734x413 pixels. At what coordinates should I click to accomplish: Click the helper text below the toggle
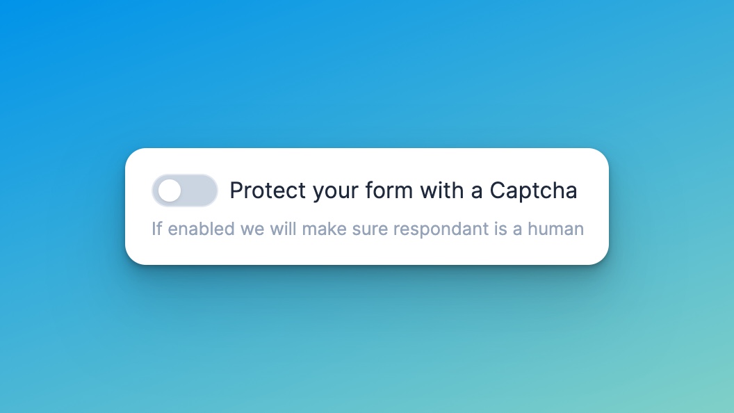coord(367,229)
